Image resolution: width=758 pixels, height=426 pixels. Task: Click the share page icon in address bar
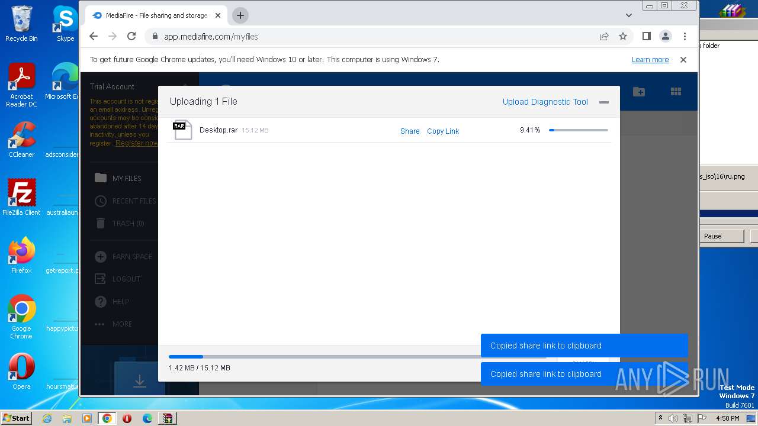pyautogui.click(x=604, y=36)
